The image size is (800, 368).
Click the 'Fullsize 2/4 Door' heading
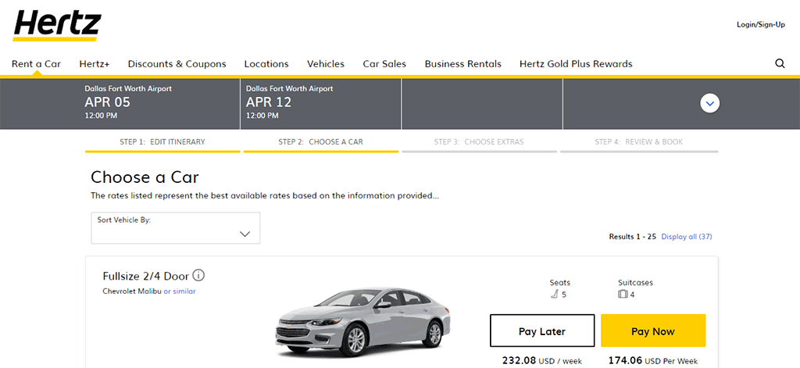pos(146,276)
